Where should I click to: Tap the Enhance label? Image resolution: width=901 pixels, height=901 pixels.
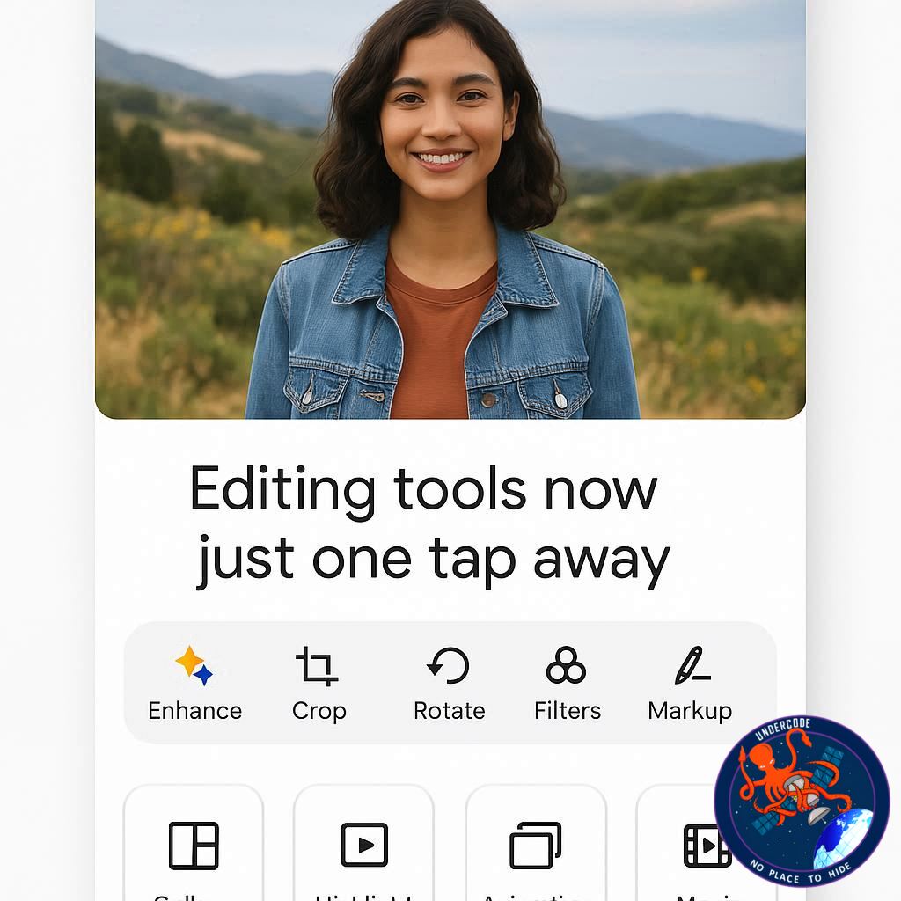click(194, 711)
